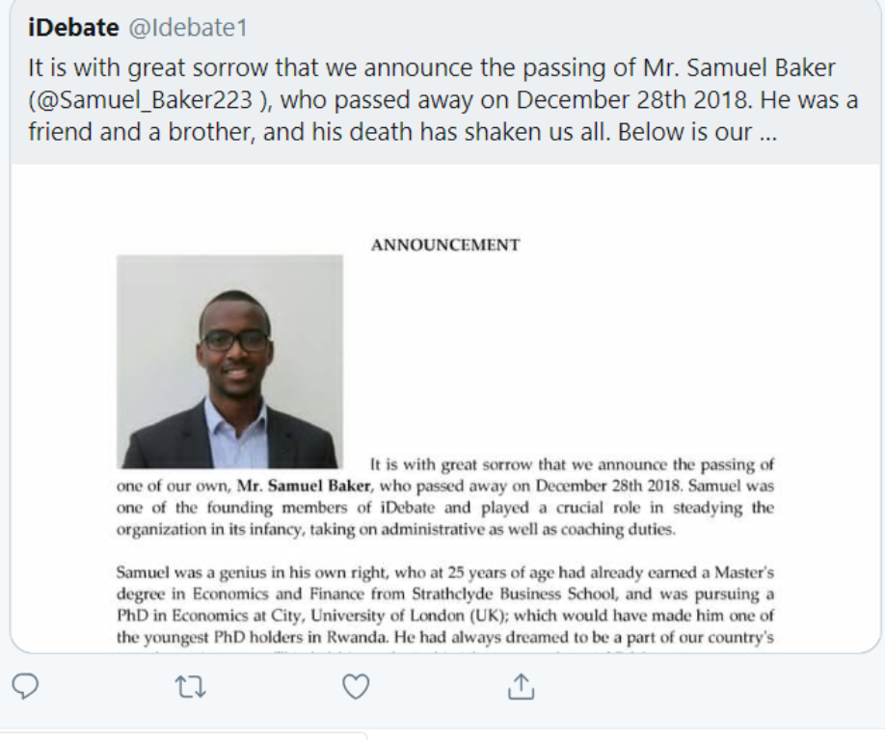Like the tweet with the heart icon
This screenshot has width=885, height=740.
(x=357, y=686)
